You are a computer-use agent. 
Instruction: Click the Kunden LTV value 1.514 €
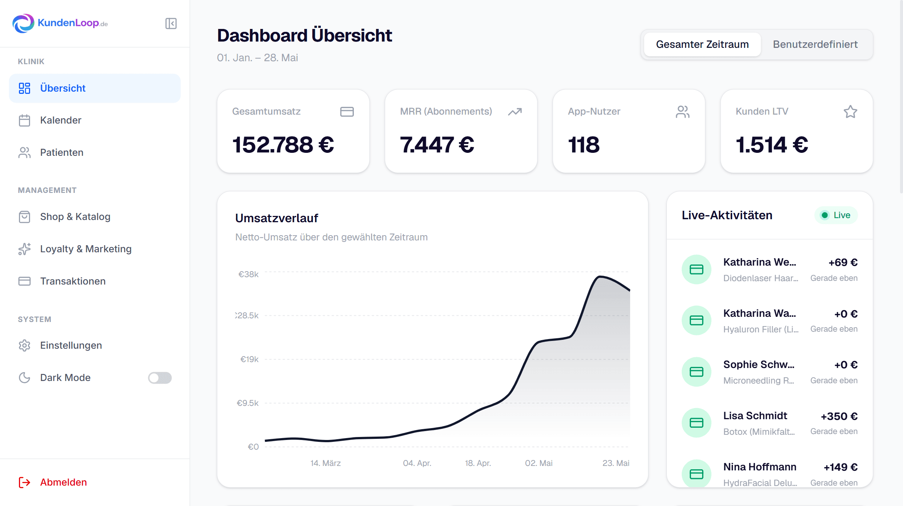(x=772, y=145)
